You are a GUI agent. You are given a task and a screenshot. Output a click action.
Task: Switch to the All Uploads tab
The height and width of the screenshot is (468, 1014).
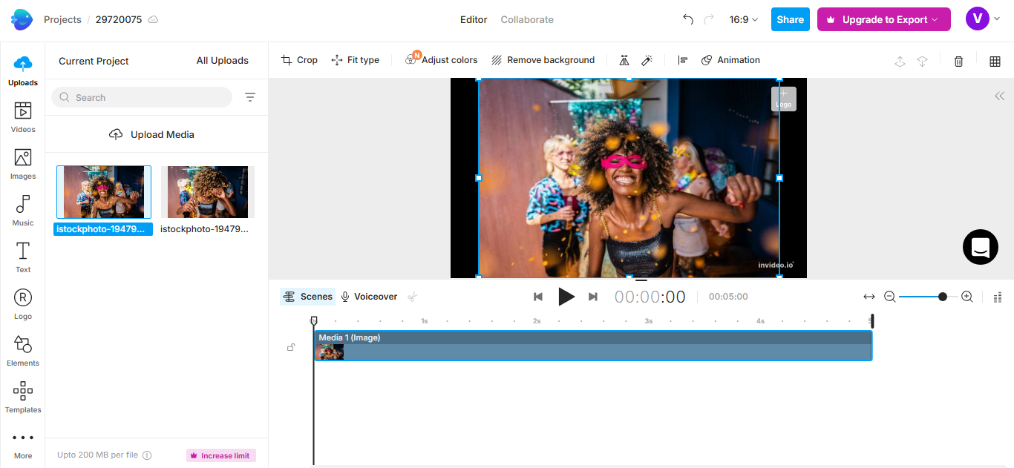(222, 60)
